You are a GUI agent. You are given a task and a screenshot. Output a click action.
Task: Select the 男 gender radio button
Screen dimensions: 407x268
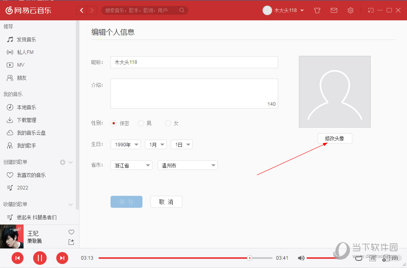click(x=140, y=123)
